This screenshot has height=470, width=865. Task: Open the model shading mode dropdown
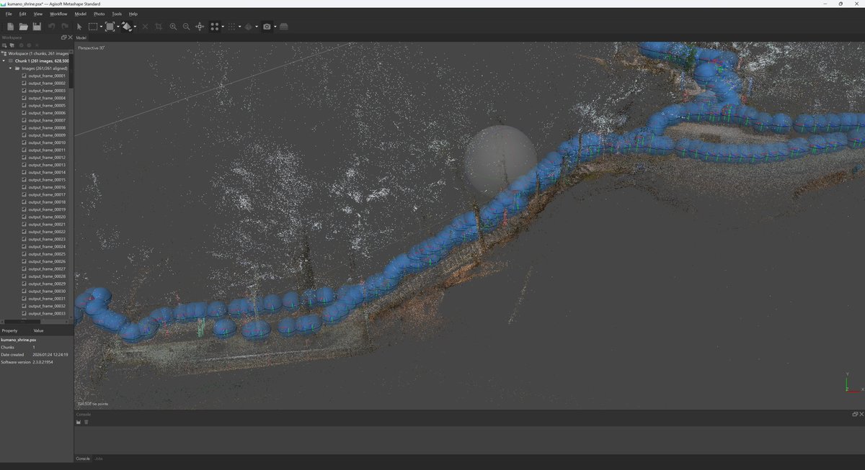[x=256, y=27]
